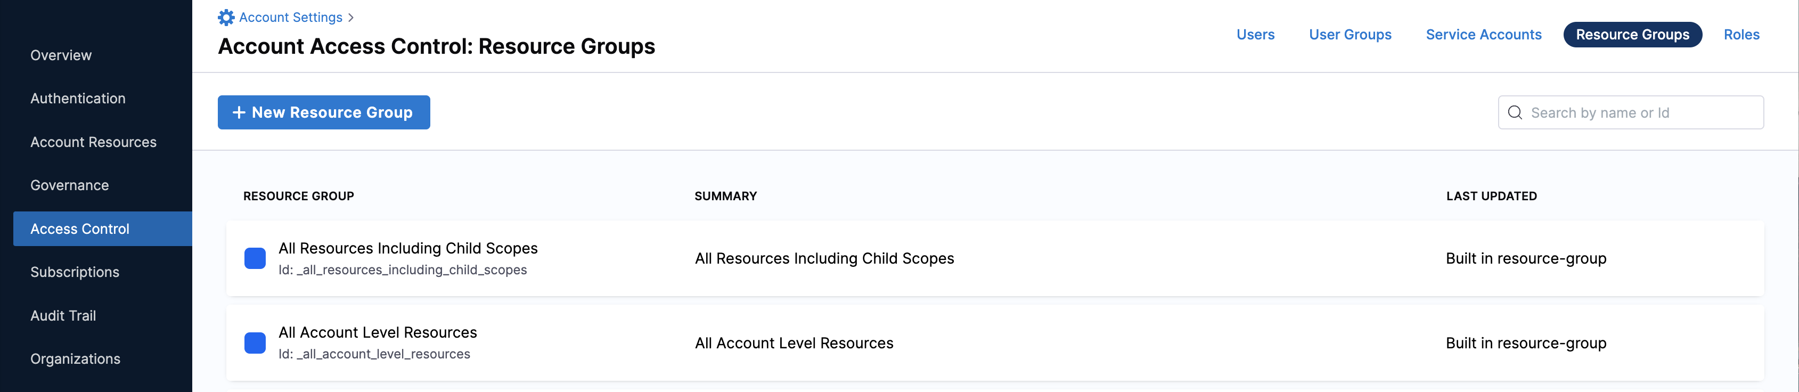This screenshot has width=1799, height=392.
Task: Focus the Search by name or Id field
Action: click(x=1631, y=112)
